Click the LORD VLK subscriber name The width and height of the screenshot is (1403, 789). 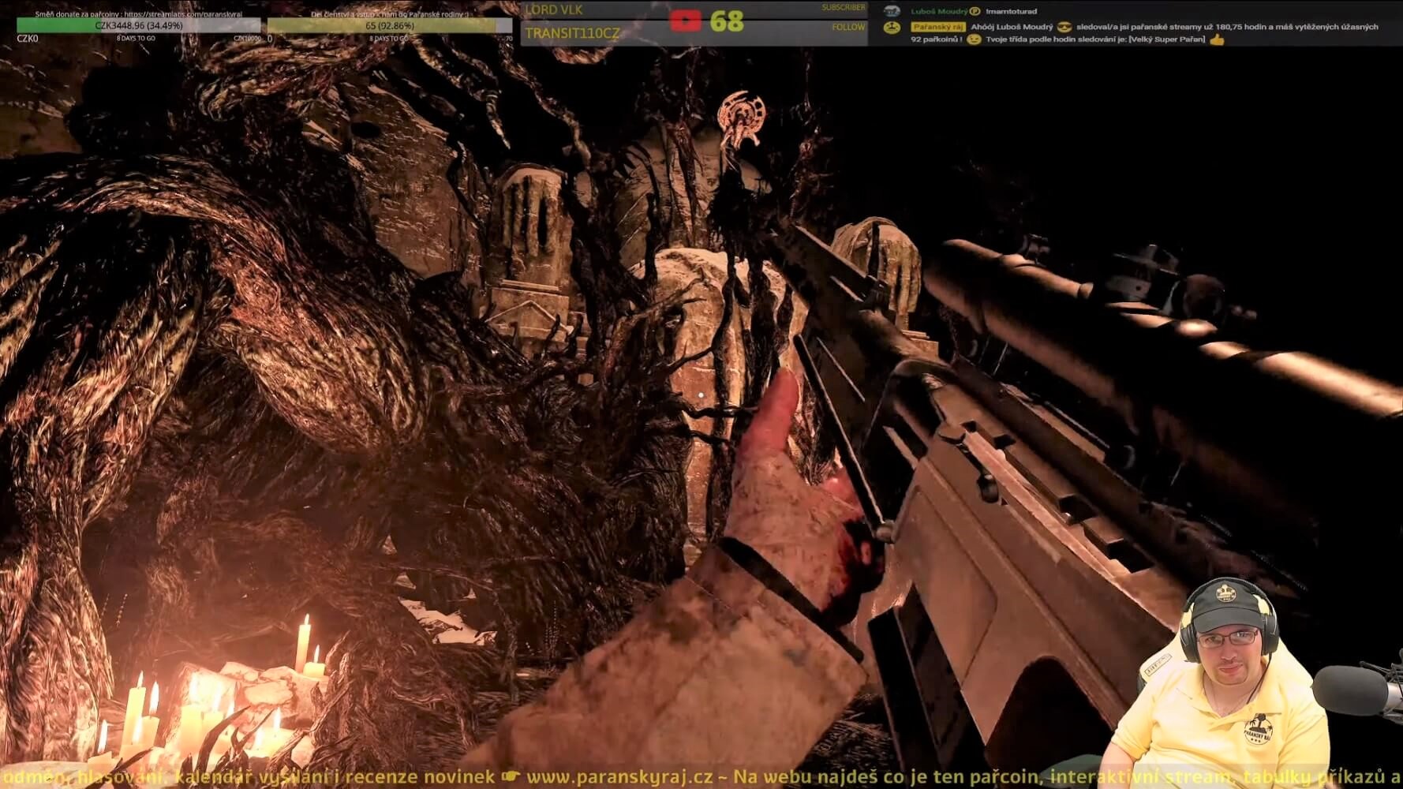tap(554, 9)
